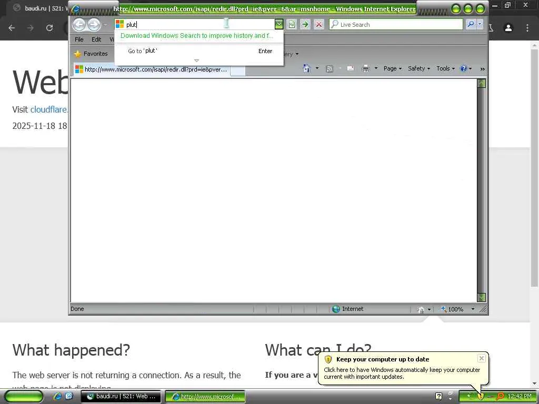Click the taskbar help question icon
Viewport: 539px width, 404px height.
438,396
